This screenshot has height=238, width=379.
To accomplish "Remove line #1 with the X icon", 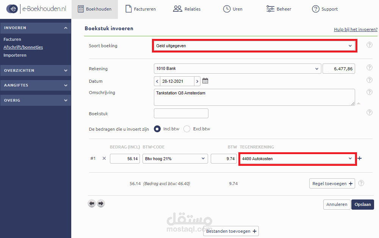I will 104,159.
